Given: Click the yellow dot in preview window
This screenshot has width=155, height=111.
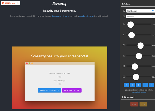Looking at the screenshot, I should coord(32,63).
